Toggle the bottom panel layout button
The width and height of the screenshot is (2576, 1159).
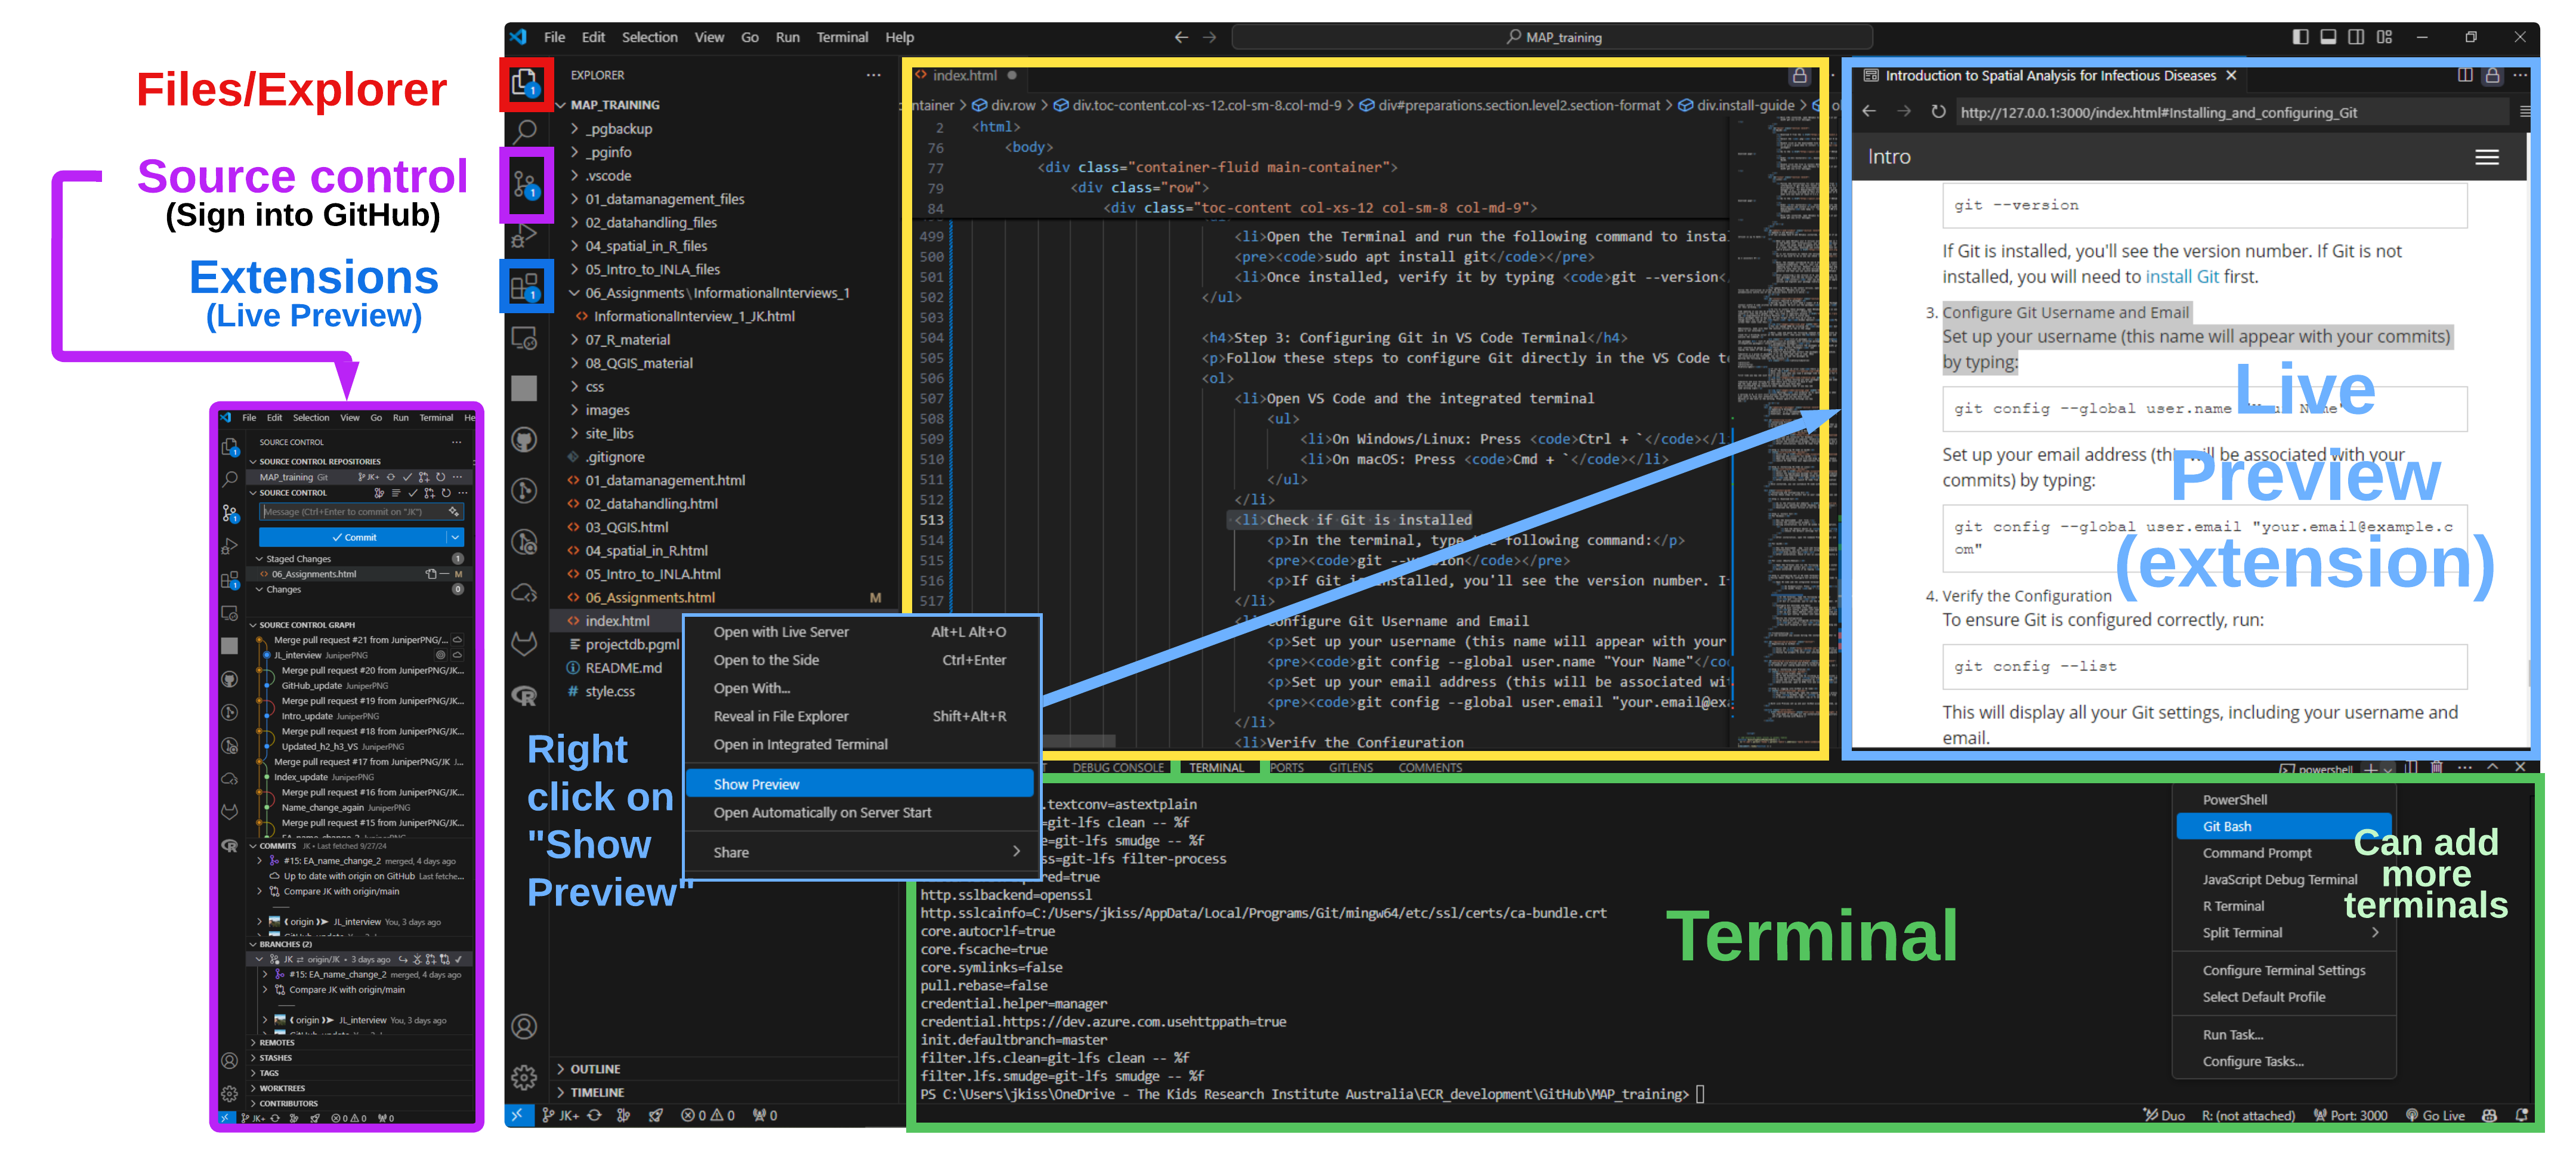point(2329,37)
